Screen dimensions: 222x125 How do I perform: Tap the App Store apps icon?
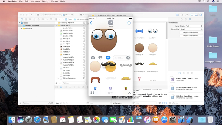pos(108,58)
